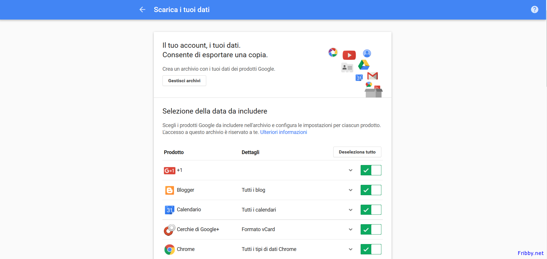Expand the +1 row details chevron

pyautogui.click(x=351, y=170)
